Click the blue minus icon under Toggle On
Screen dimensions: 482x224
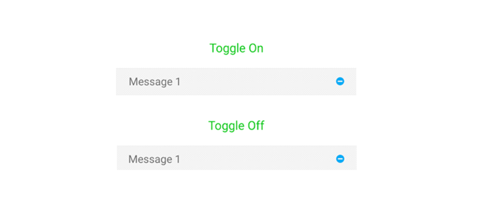pos(340,82)
